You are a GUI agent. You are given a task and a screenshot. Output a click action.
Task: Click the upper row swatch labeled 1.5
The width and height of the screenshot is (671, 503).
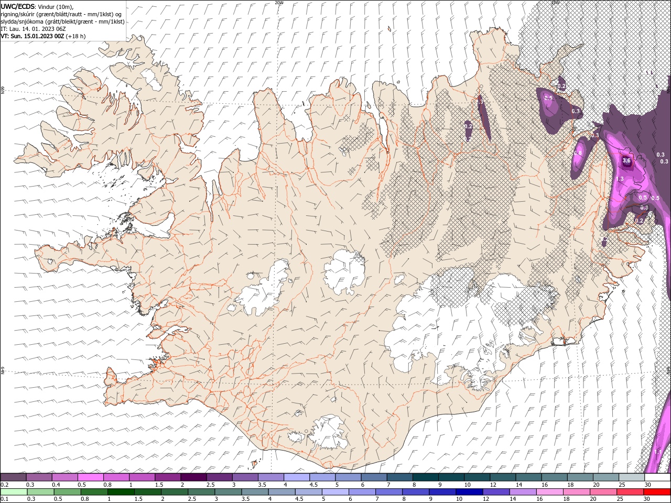pos(168,477)
